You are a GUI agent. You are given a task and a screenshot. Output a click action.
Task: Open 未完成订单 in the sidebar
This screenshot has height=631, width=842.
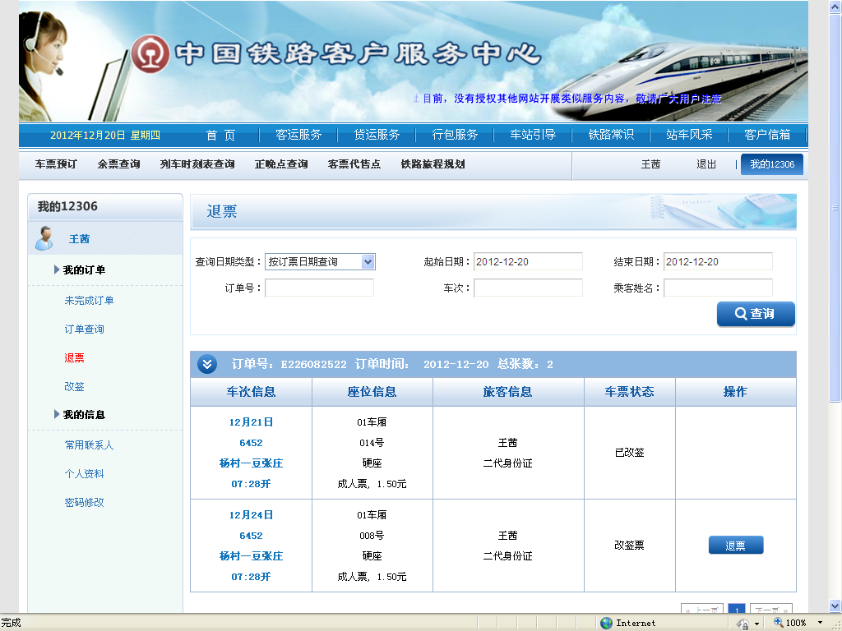tap(89, 301)
